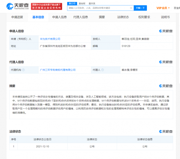Switch to 查老板 search mode
180x159 pixels.
pyautogui.click(x=82, y=3)
